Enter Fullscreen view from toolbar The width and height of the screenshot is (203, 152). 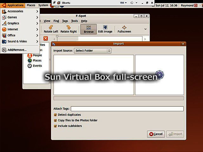pyautogui.click(x=124, y=29)
